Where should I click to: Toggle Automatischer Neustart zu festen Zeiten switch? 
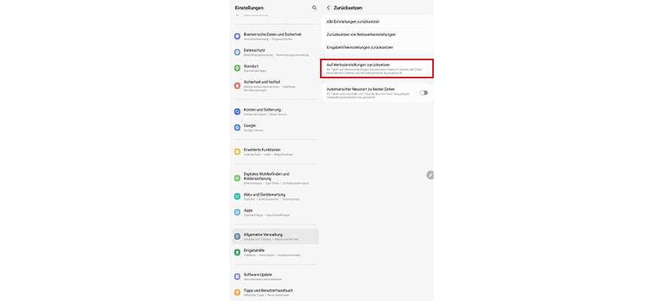tap(423, 93)
